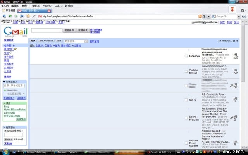
Task: Expand the 更多 ▼ menu in the Gmail top bar
Action: click(62, 22)
